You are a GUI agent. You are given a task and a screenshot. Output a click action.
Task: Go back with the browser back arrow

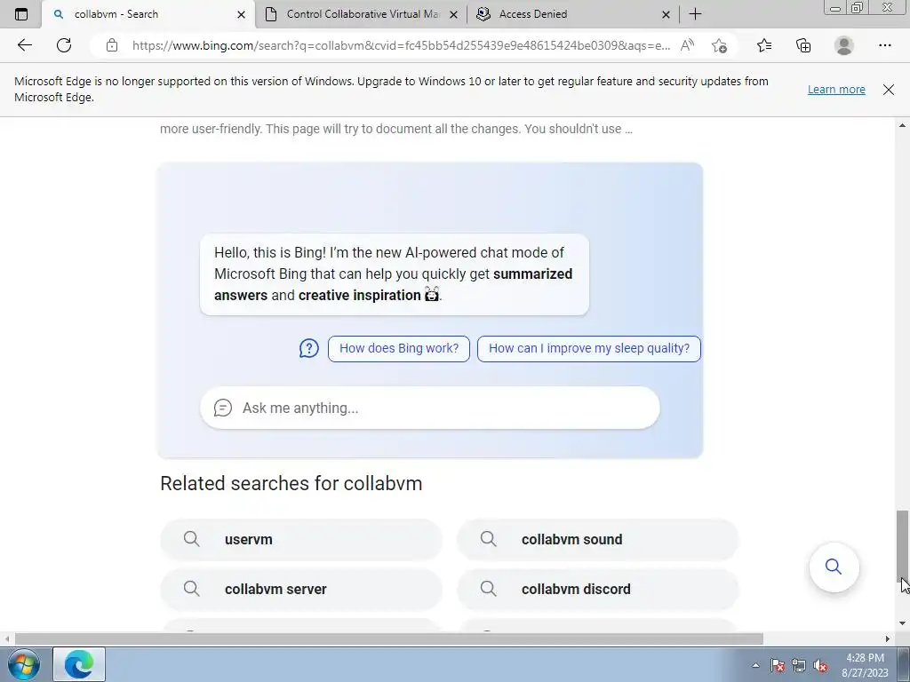click(x=24, y=45)
